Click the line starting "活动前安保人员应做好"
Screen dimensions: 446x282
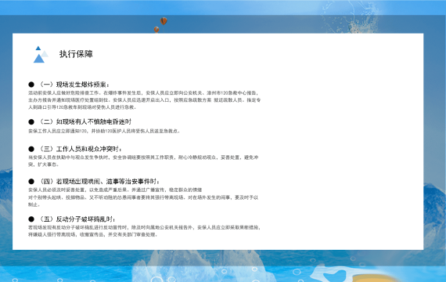click(x=143, y=93)
